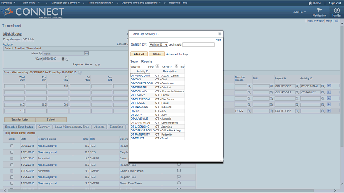Click green refresh icon beside Date field
This screenshot has height=193, width=344.
pos(67,59)
